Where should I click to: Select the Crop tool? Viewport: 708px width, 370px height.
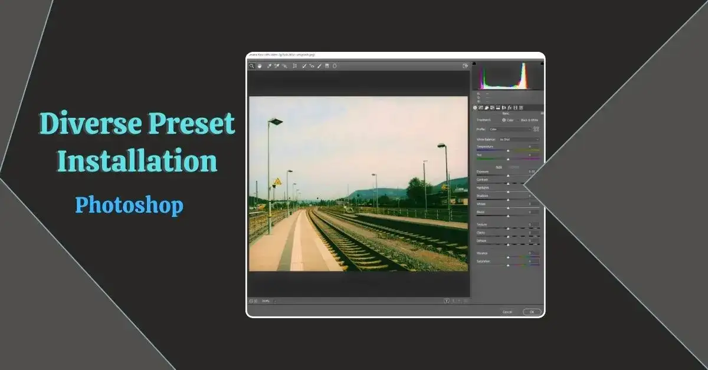[x=294, y=66]
